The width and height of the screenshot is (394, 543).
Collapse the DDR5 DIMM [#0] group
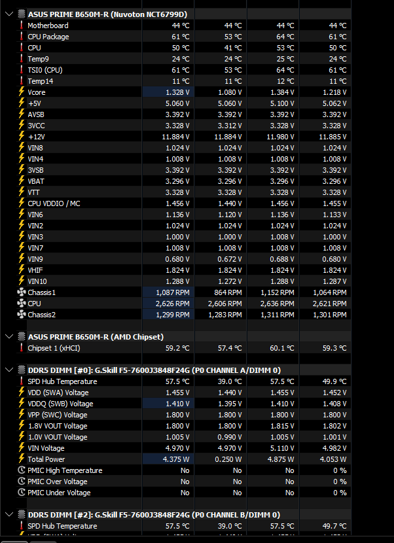(9, 370)
